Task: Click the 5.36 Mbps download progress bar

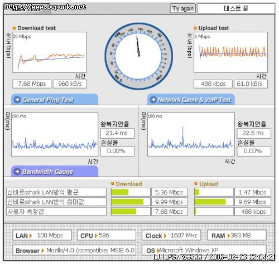Action: click(131, 192)
